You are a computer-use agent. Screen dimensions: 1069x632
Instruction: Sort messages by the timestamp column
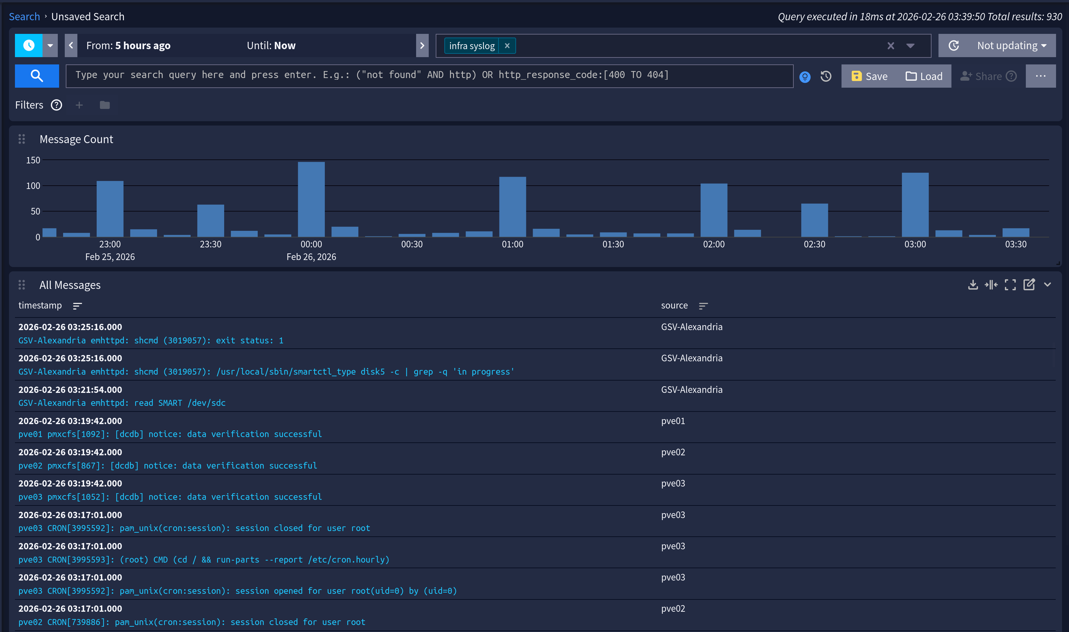tap(77, 306)
